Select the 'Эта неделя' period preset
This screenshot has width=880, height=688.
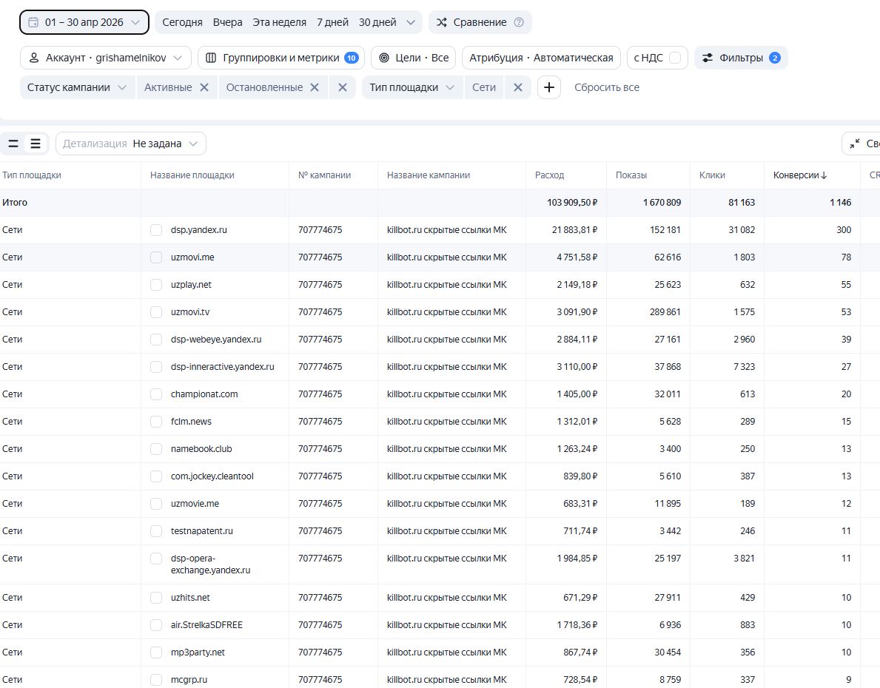coord(280,22)
